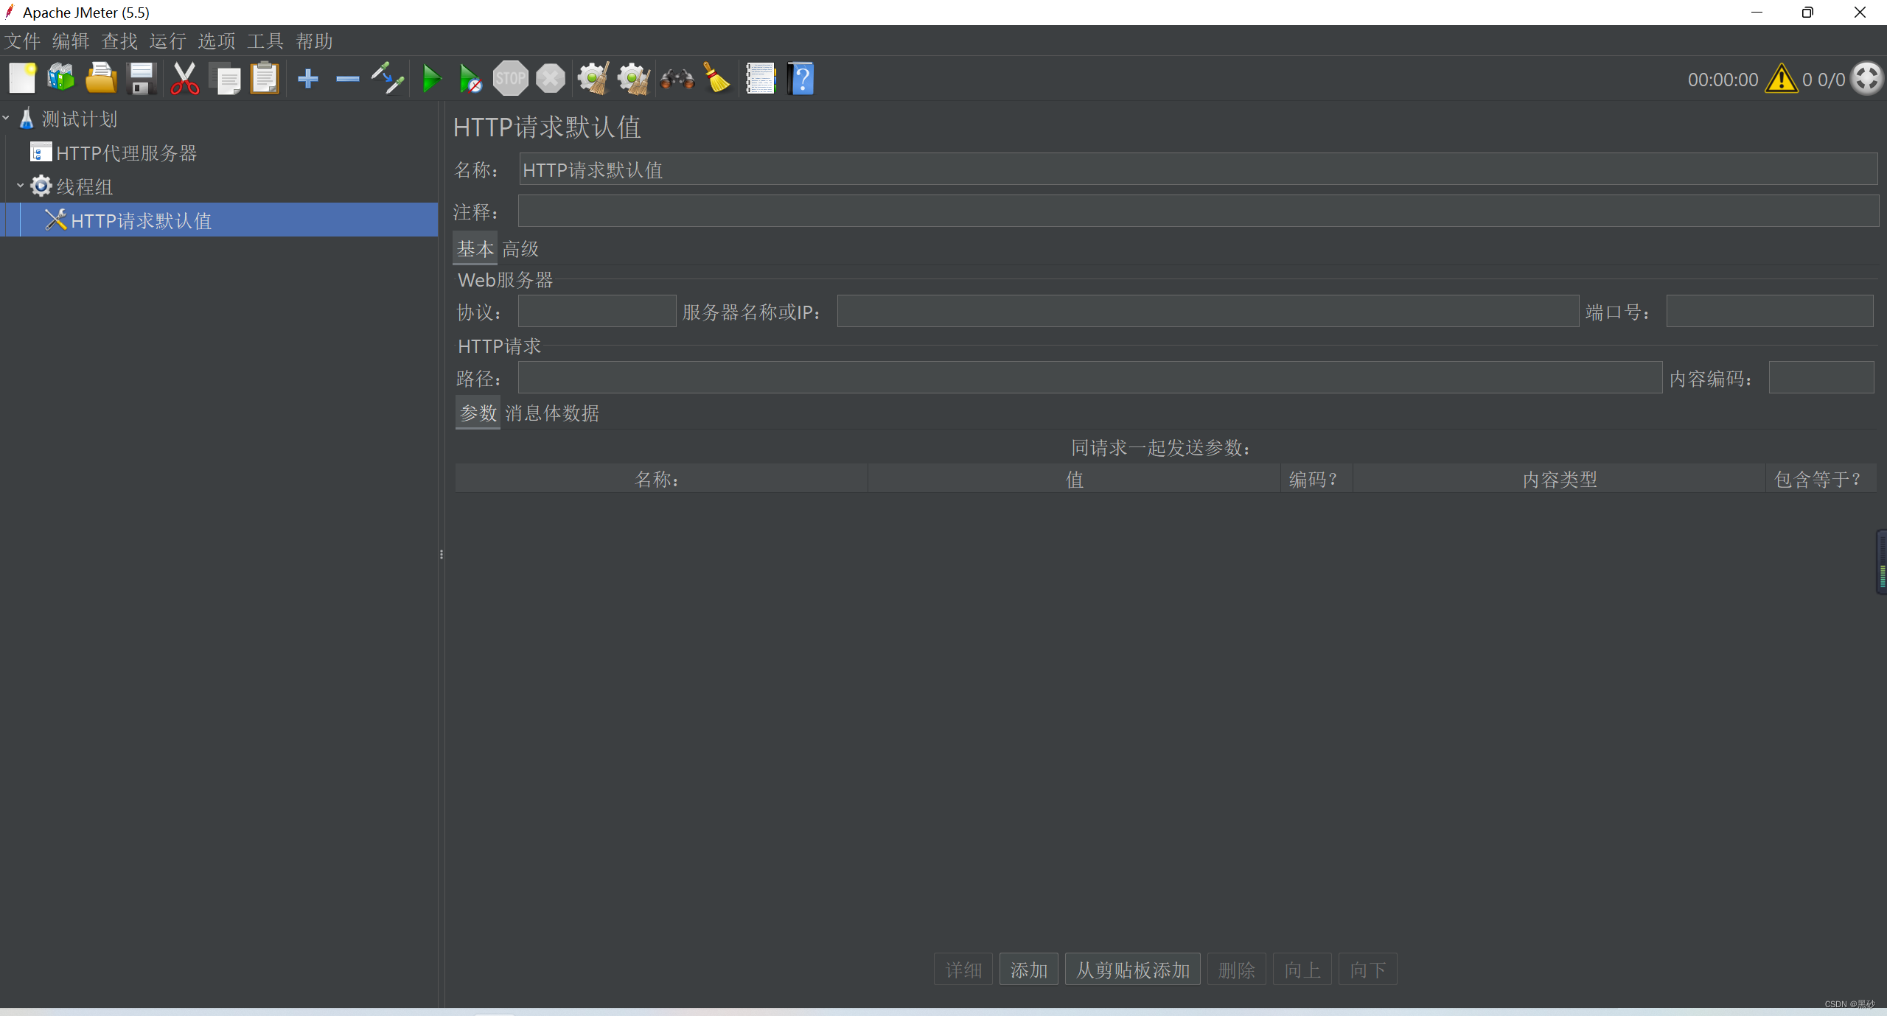Click the New test plan icon

coord(22,79)
